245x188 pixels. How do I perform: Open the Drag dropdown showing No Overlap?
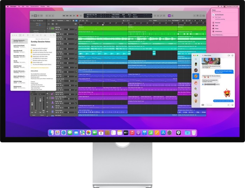pos(175,21)
